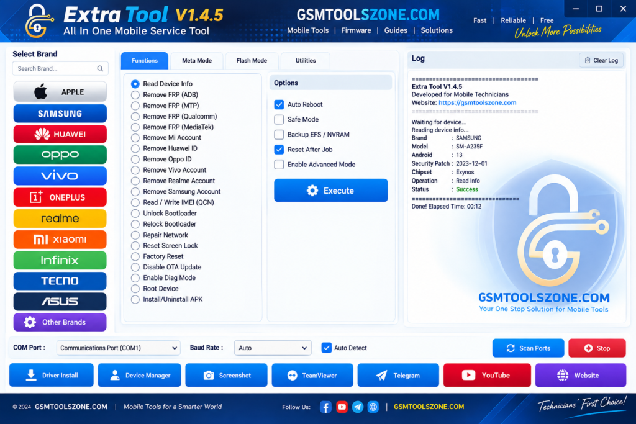This screenshot has height=424, width=636.
Task: Choose the Xiaomi brand button
Action: point(60,239)
